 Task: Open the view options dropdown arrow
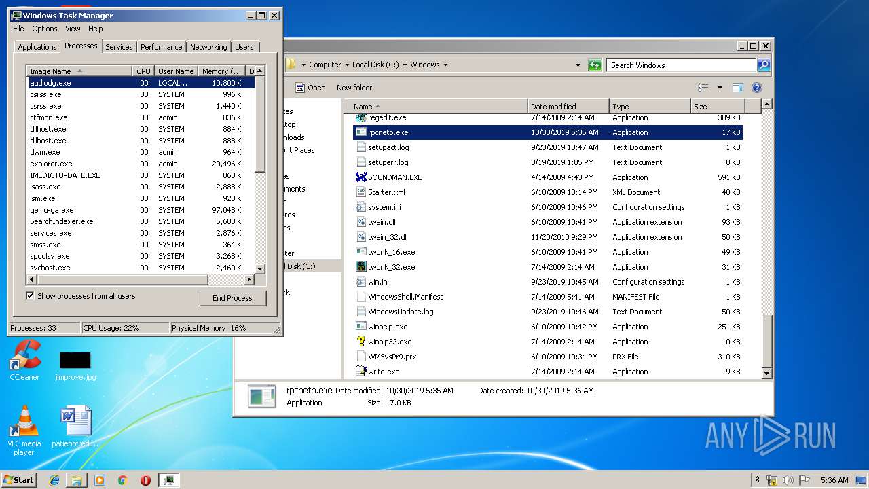(x=720, y=88)
